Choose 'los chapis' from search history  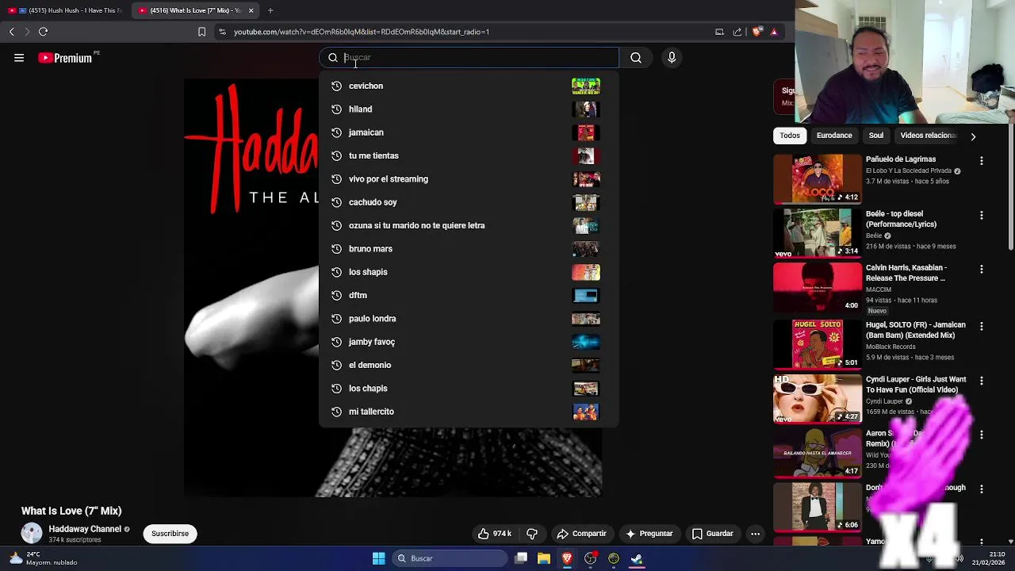pos(468,389)
